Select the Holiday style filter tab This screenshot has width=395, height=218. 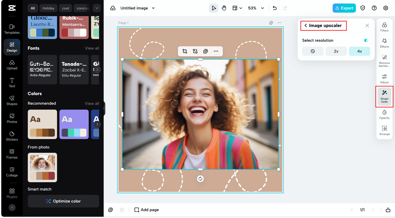coord(48,8)
